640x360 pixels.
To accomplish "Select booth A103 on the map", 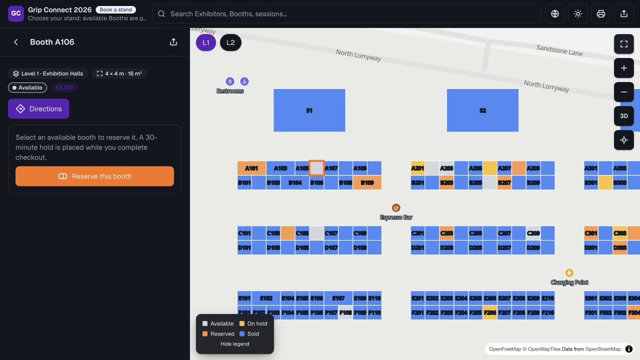I will pos(280,168).
